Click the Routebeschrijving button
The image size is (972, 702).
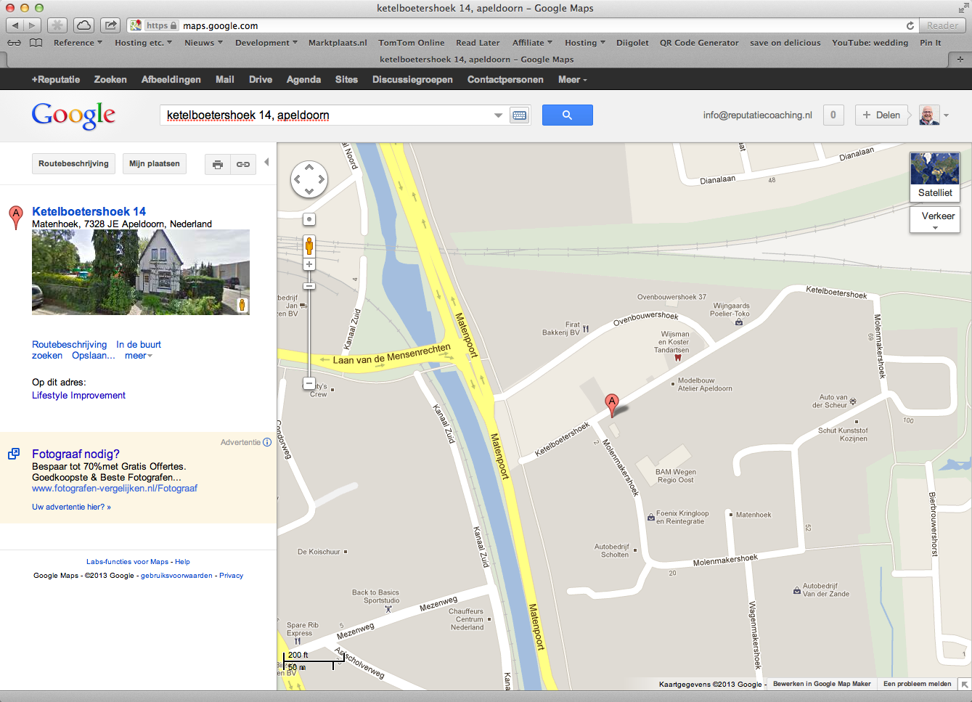(x=73, y=164)
